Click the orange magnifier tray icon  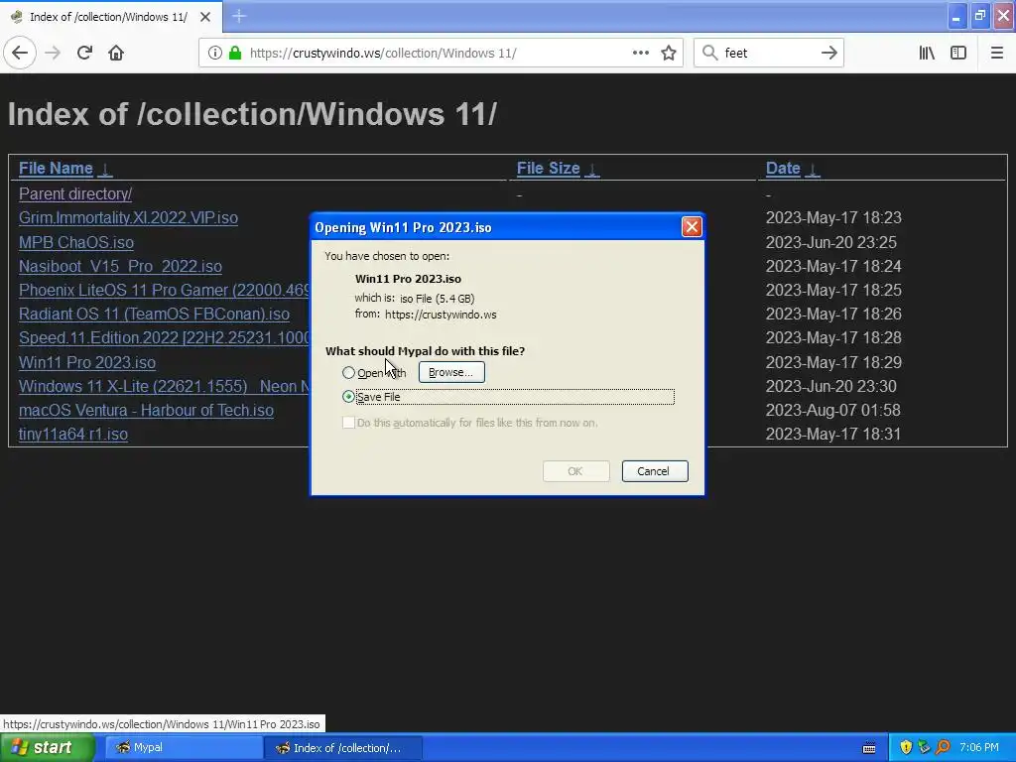click(943, 748)
